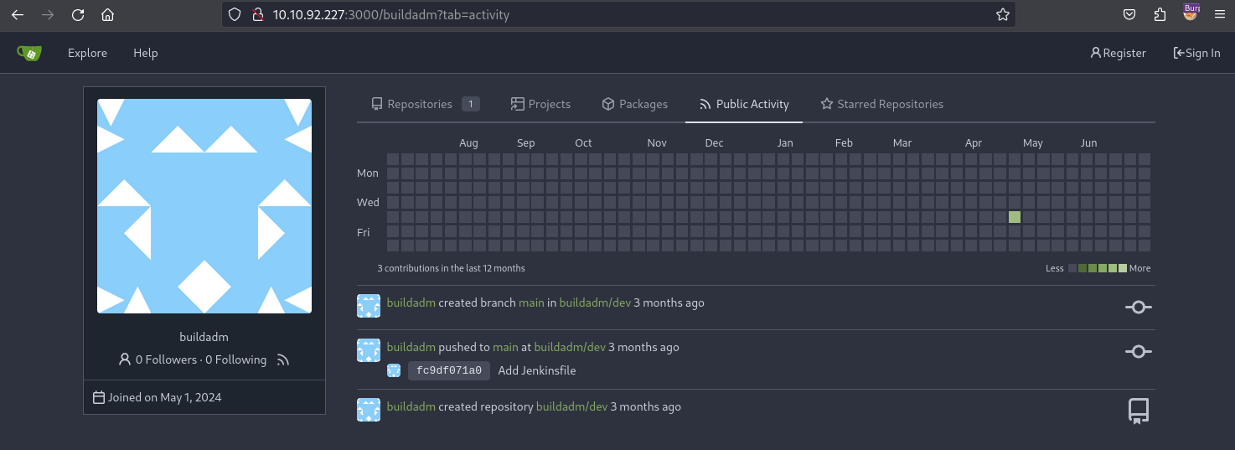Open 0 Following link
Screen dimensions: 1235x450
coord(235,359)
